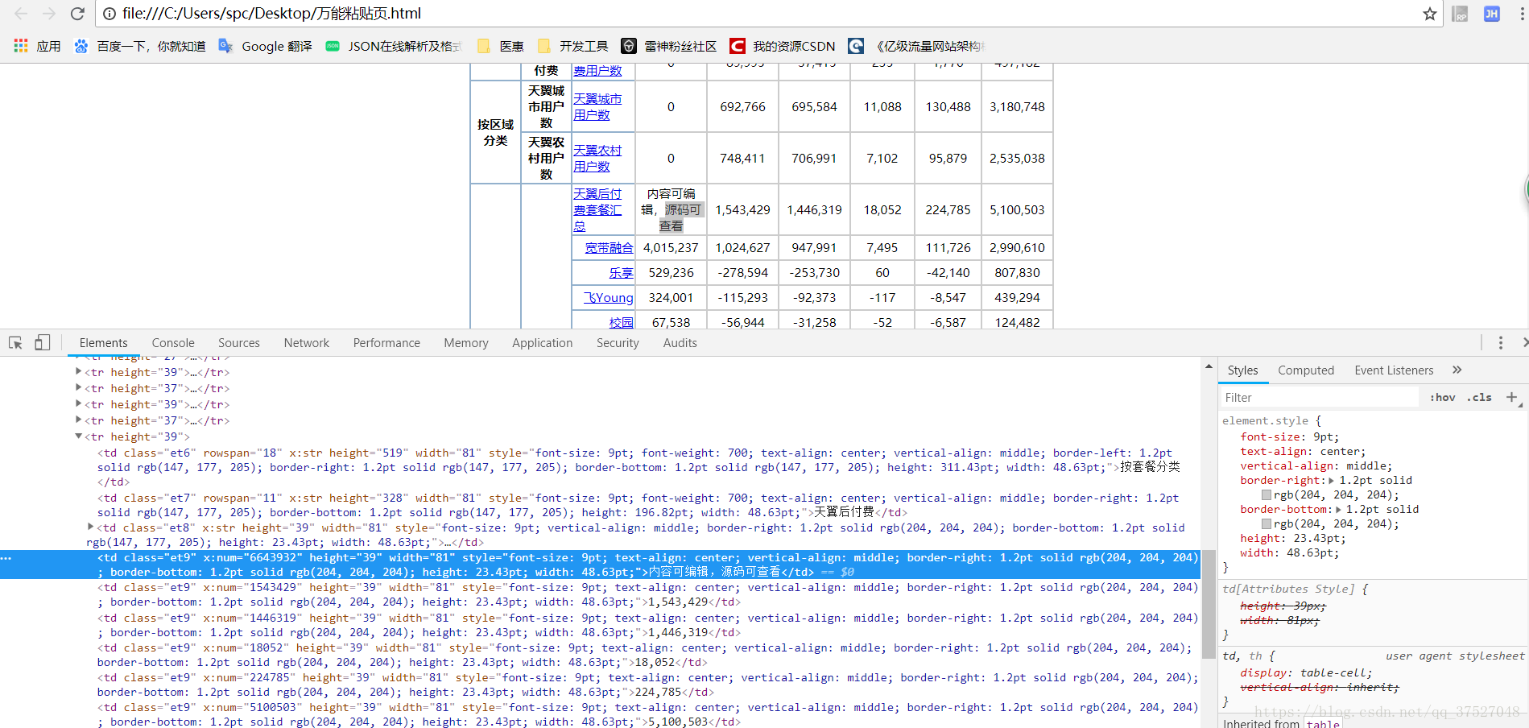Viewport: 1529px width, 728px height.
Task: Collapse the open tr height="39" node
Action: pos(78,436)
